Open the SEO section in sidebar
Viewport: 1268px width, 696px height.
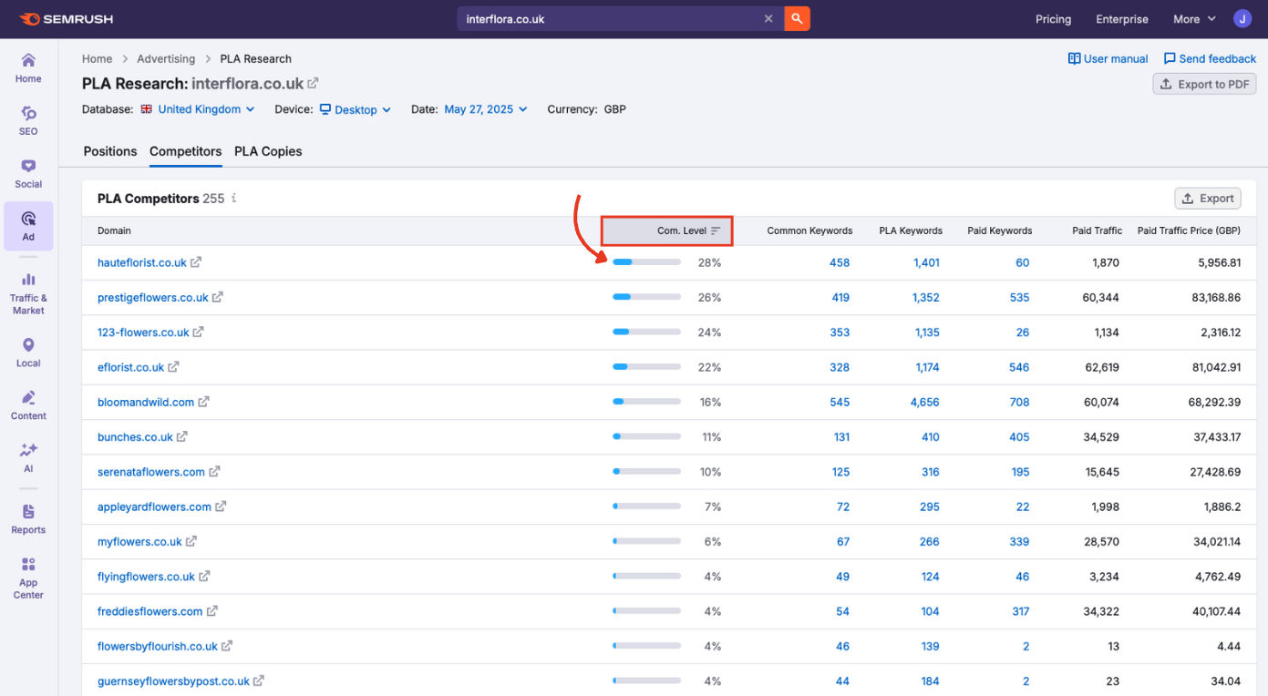[28, 119]
